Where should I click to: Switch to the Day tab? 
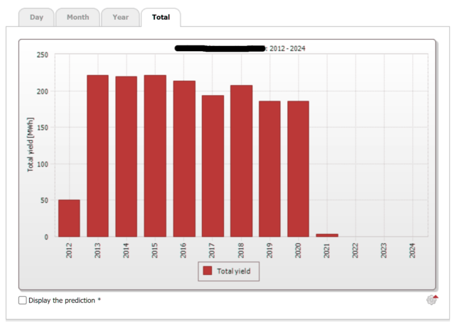click(x=36, y=17)
